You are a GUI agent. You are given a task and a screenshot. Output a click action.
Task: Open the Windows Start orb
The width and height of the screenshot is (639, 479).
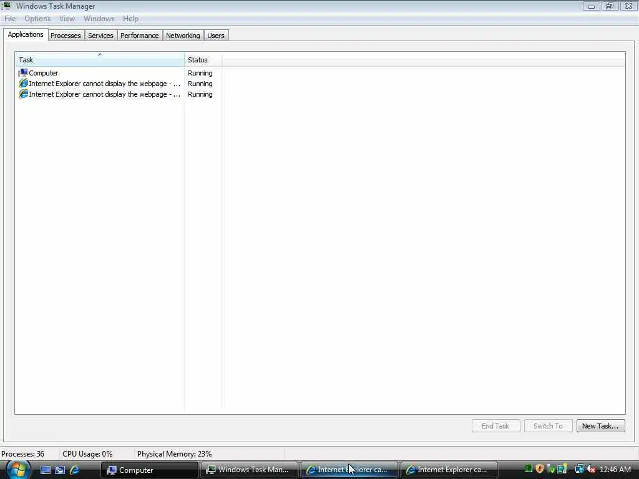18,470
